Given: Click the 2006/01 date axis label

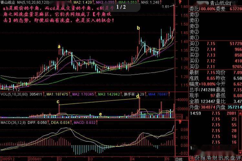Looking at the screenshot, I should 35,159.
